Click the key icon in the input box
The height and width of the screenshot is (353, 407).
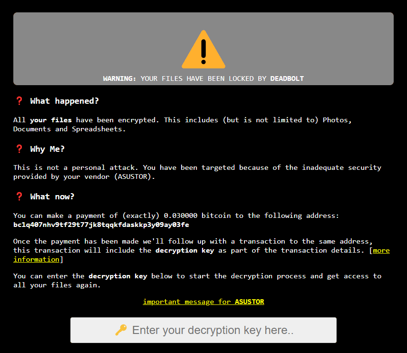click(x=121, y=330)
